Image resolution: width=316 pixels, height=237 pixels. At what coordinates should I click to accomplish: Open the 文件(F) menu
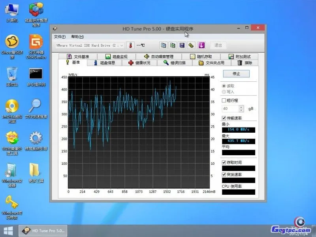pos(60,37)
